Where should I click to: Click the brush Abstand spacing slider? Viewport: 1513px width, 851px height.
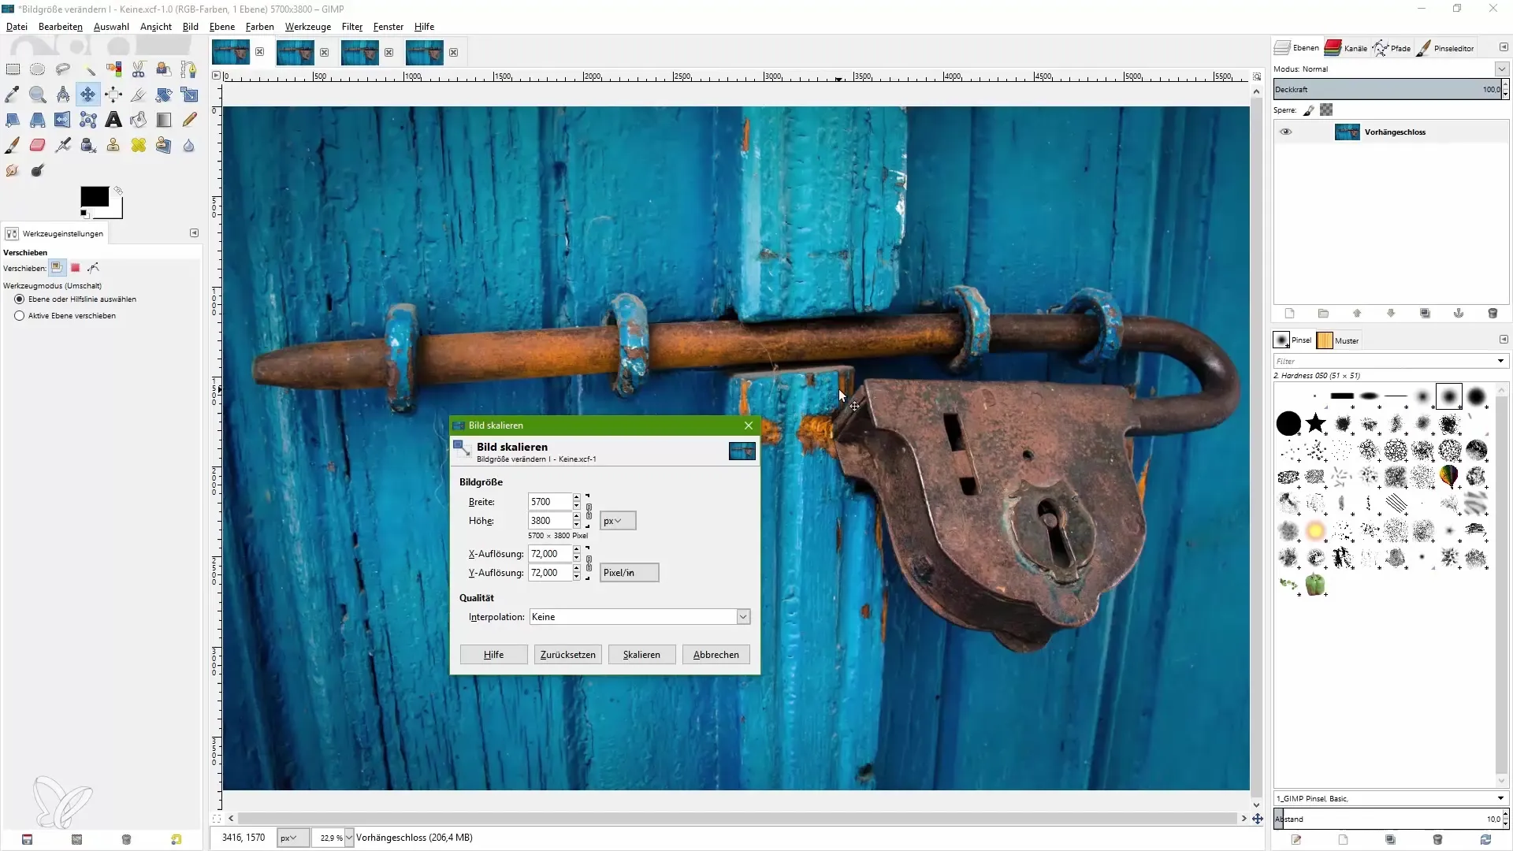click(x=1387, y=819)
